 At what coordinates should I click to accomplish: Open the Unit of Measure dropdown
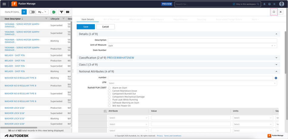click(x=275, y=46)
